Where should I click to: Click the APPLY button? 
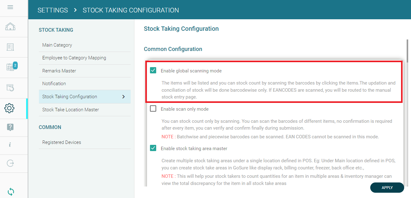click(x=387, y=187)
